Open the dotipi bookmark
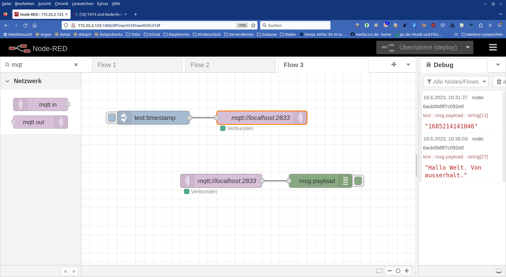Image resolution: width=506 pixels, height=277 pixels. point(62,34)
